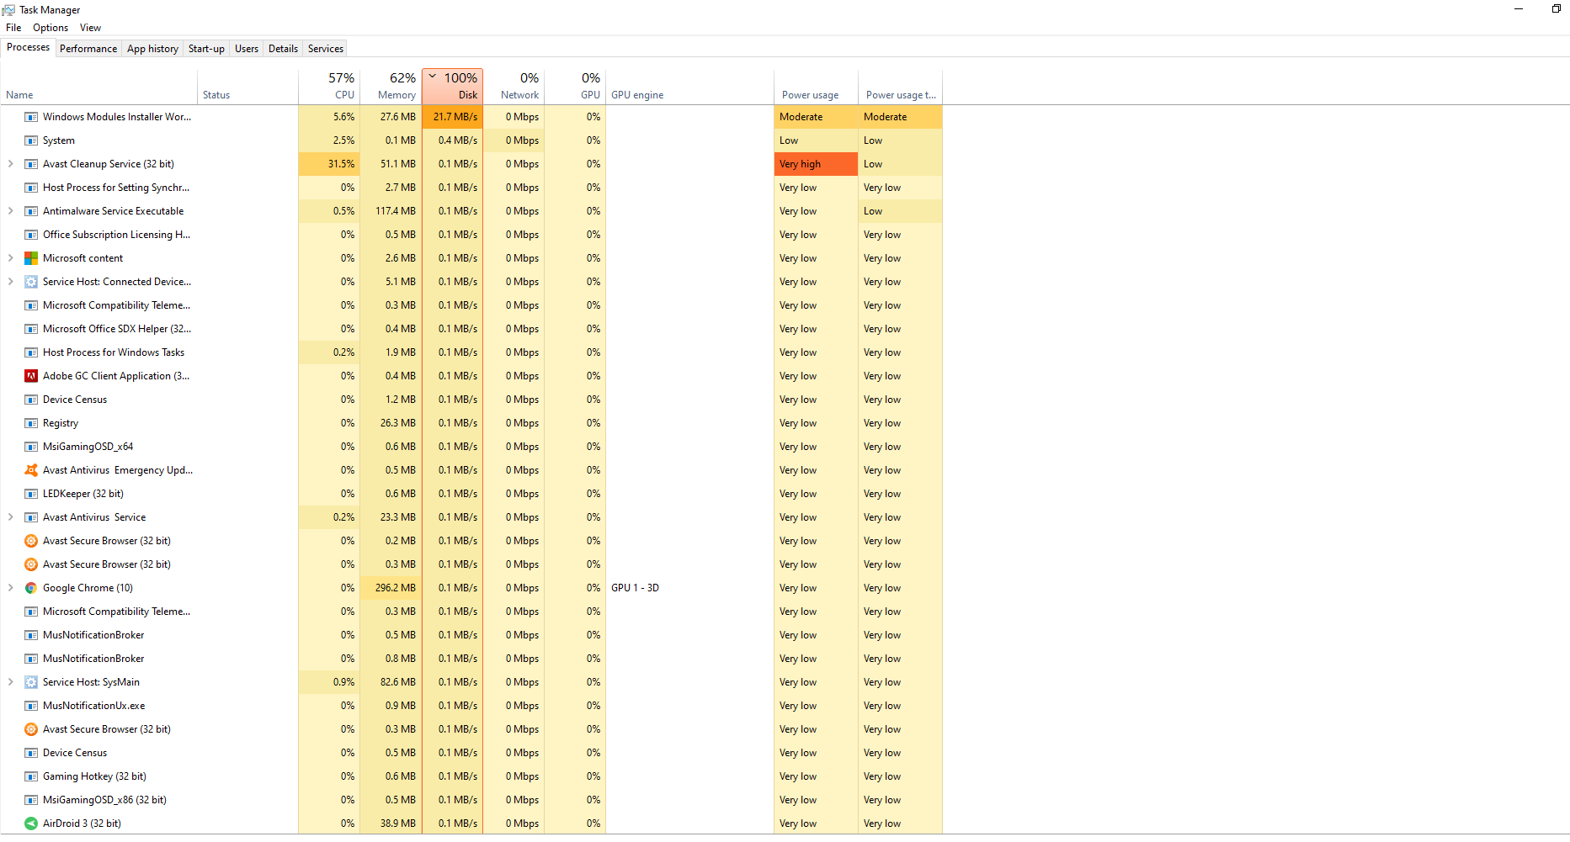Screen dimensions: 1570x842
Task: Click the LEDKeeper (32 bit) process icon
Action: [x=31, y=494]
